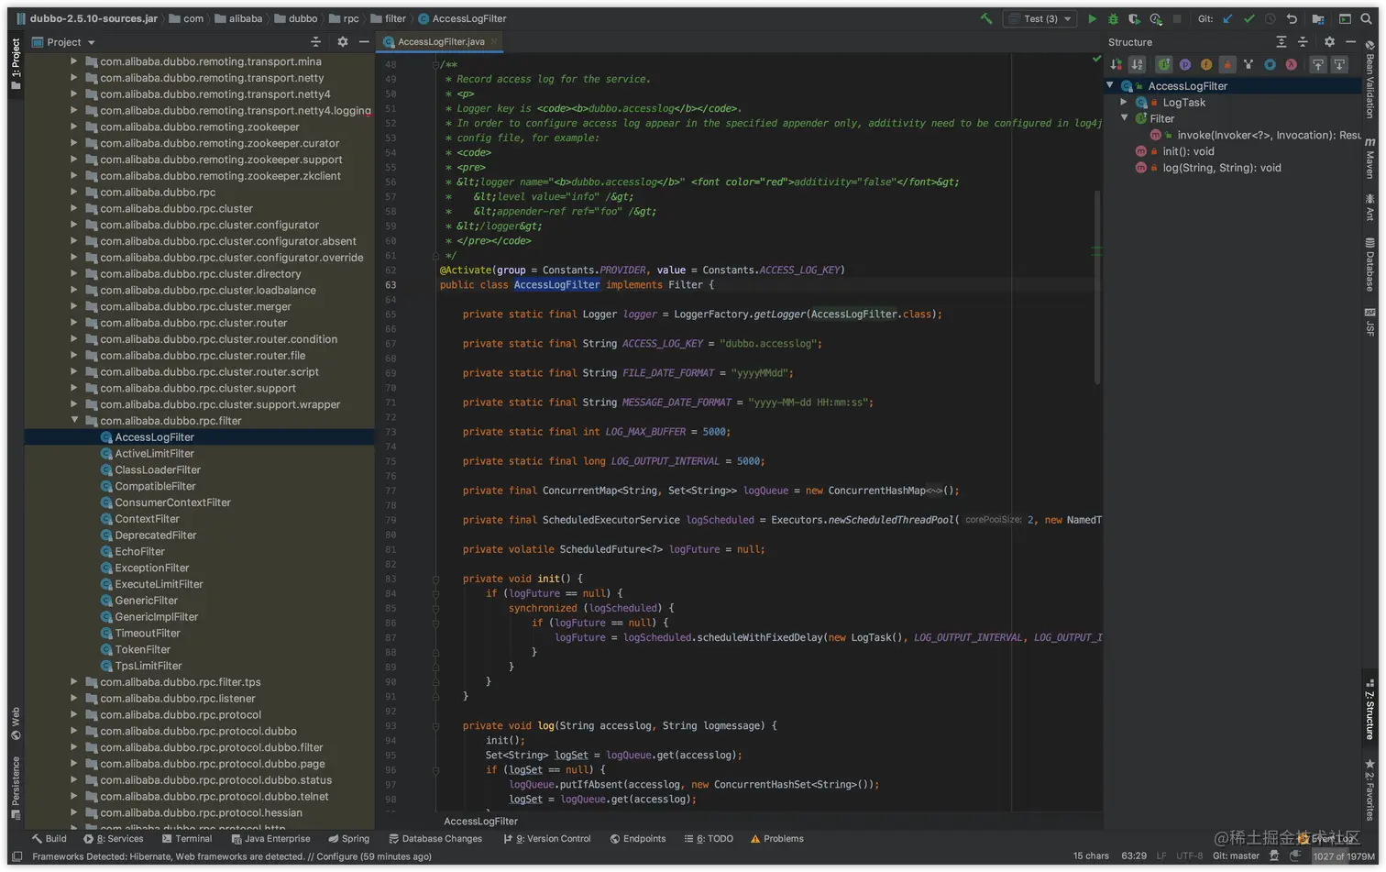
Task: Collapse the AccessLogFilter root in Structure
Action: 1110,85
